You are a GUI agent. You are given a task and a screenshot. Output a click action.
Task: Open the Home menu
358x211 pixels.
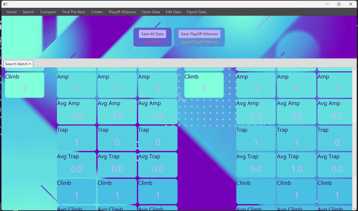pyautogui.click(x=12, y=12)
